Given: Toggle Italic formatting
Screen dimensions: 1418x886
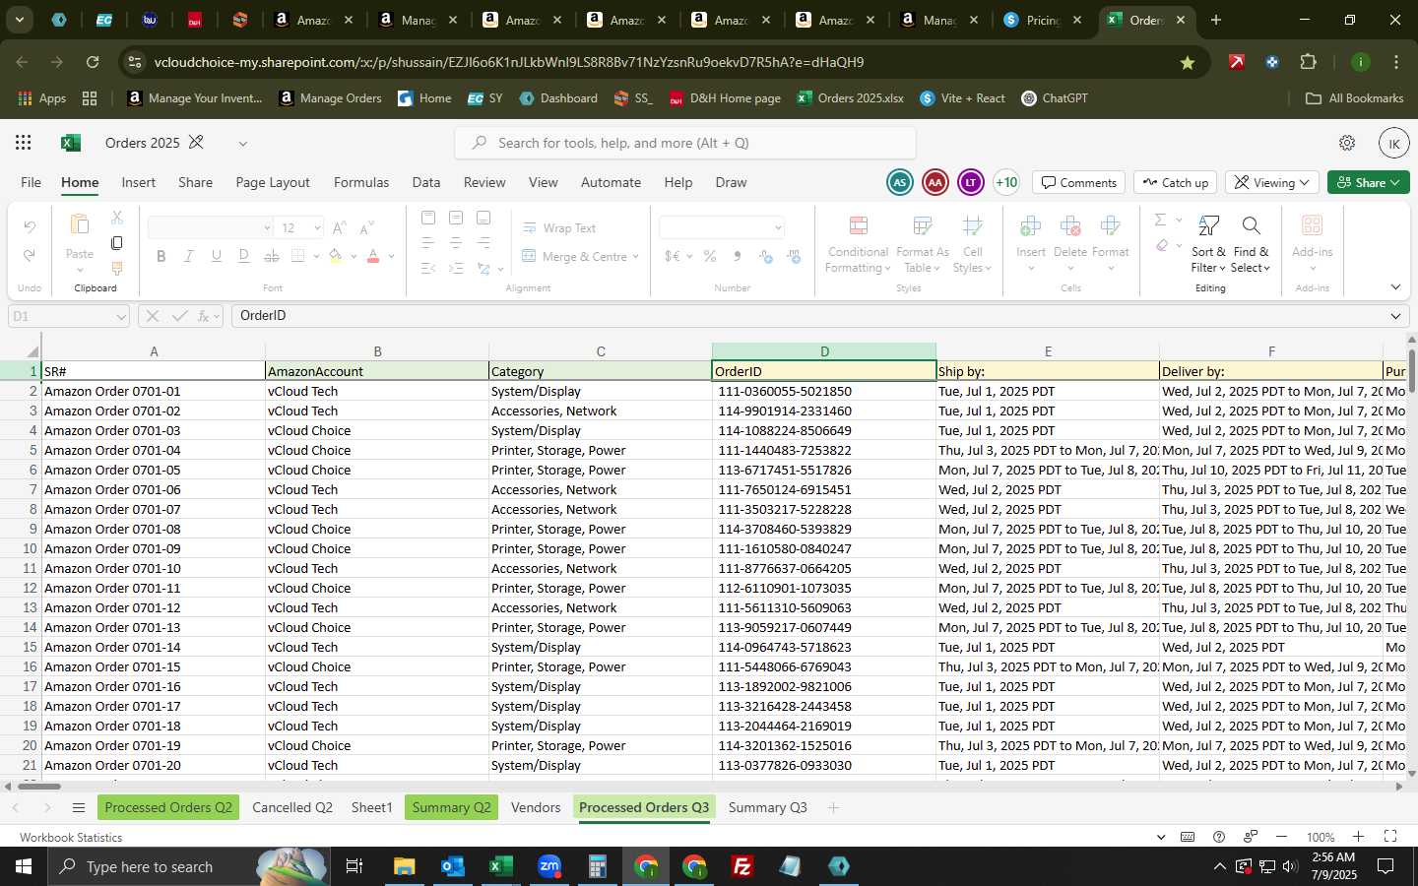Looking at the screenshot, I should point(189,256).
